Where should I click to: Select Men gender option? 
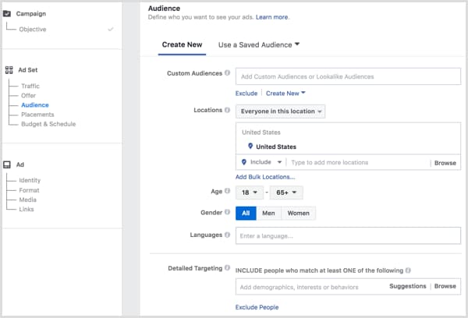coord(269,213)
